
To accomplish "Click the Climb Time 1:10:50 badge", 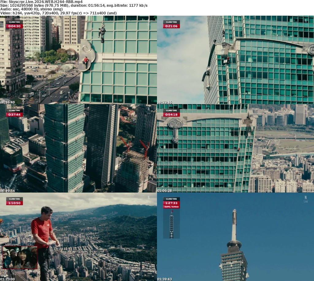I will 14,201.
